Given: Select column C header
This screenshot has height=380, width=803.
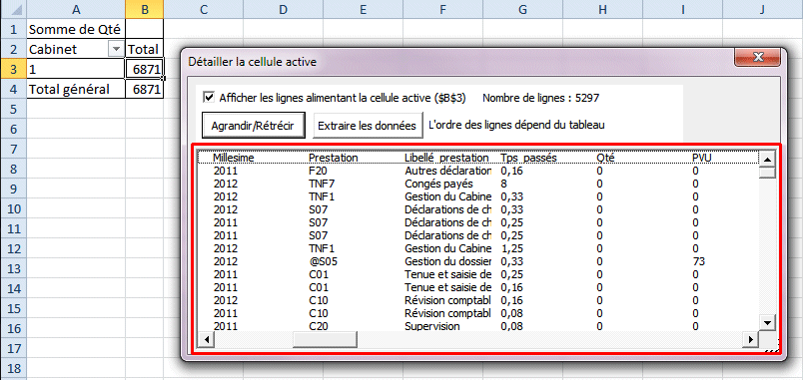Looking at the screenshot, I should coord(204,9).
